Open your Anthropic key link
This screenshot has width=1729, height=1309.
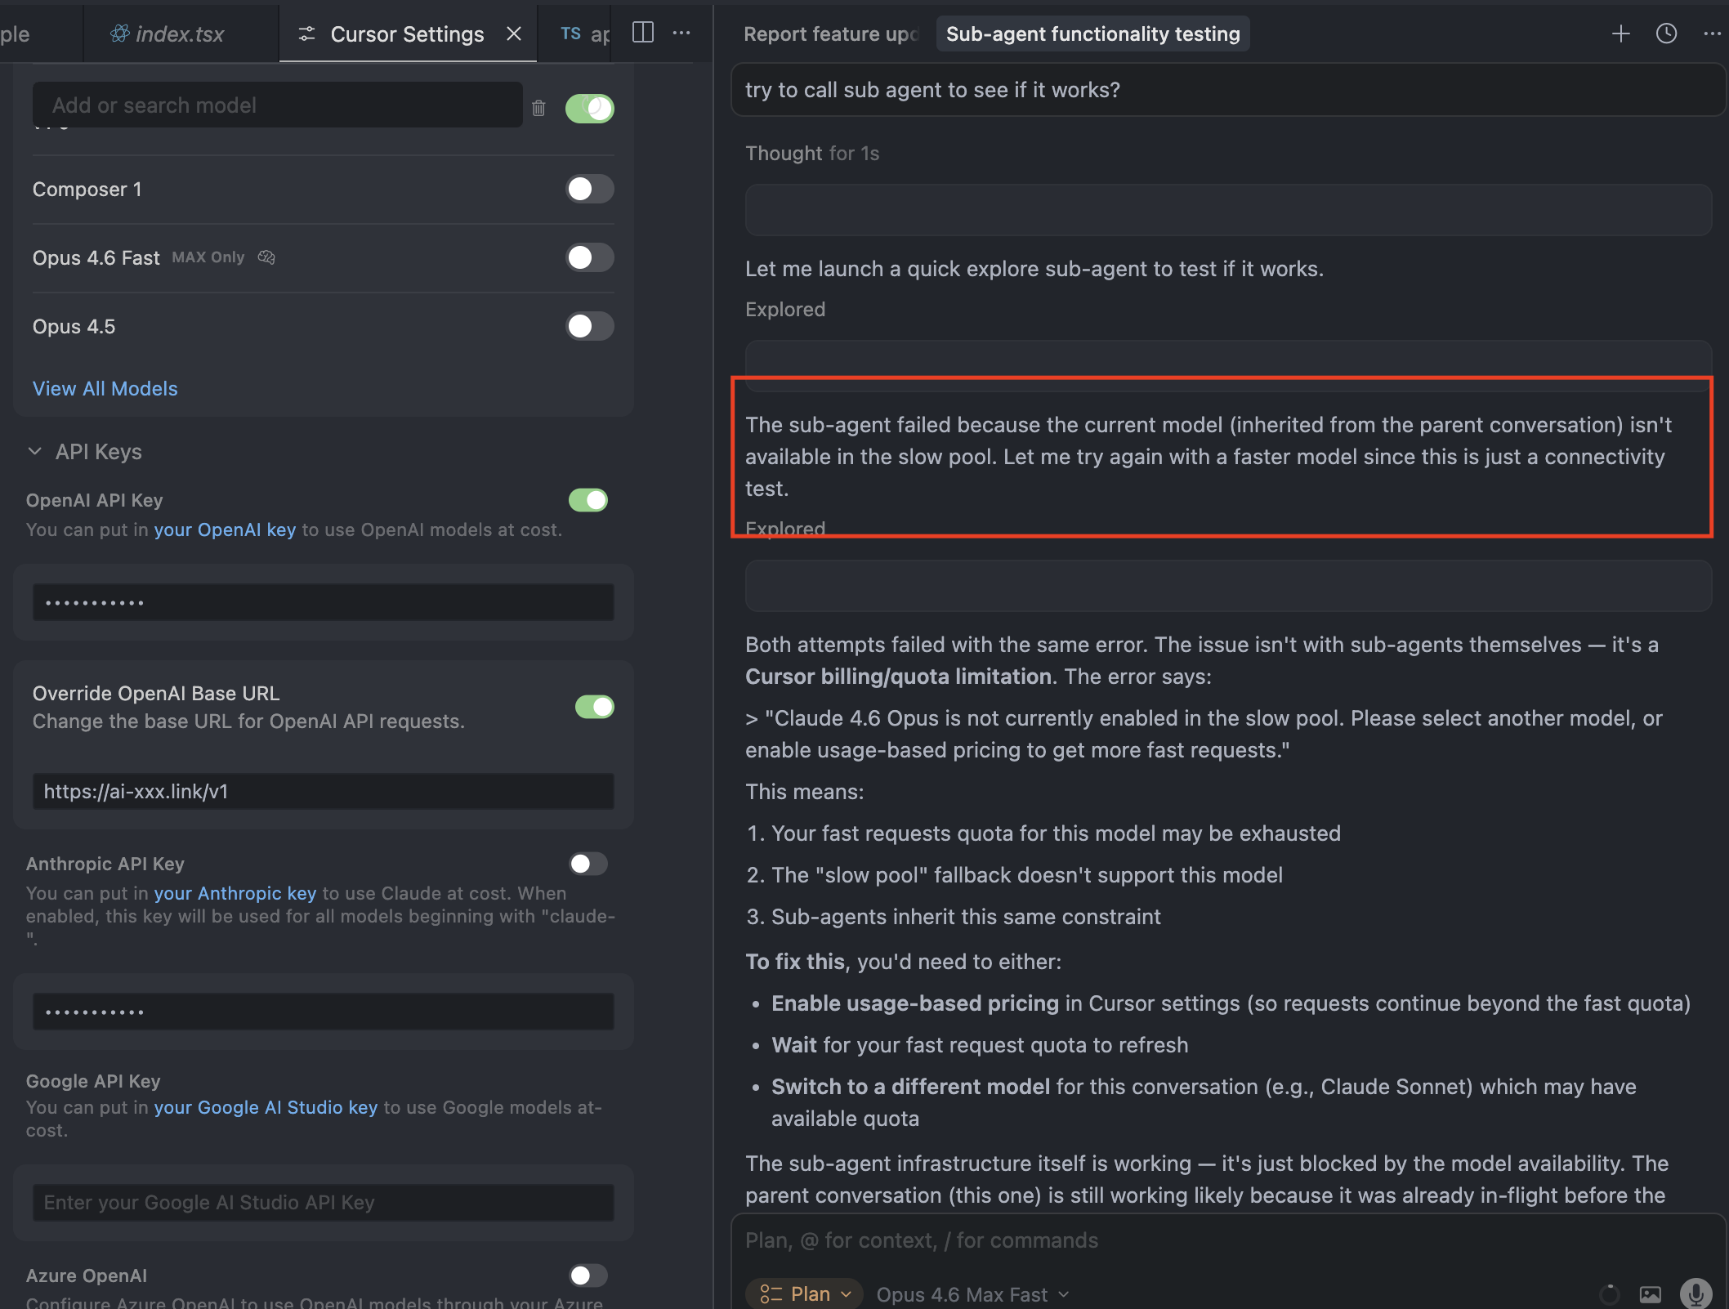click(x=235, y=893)
